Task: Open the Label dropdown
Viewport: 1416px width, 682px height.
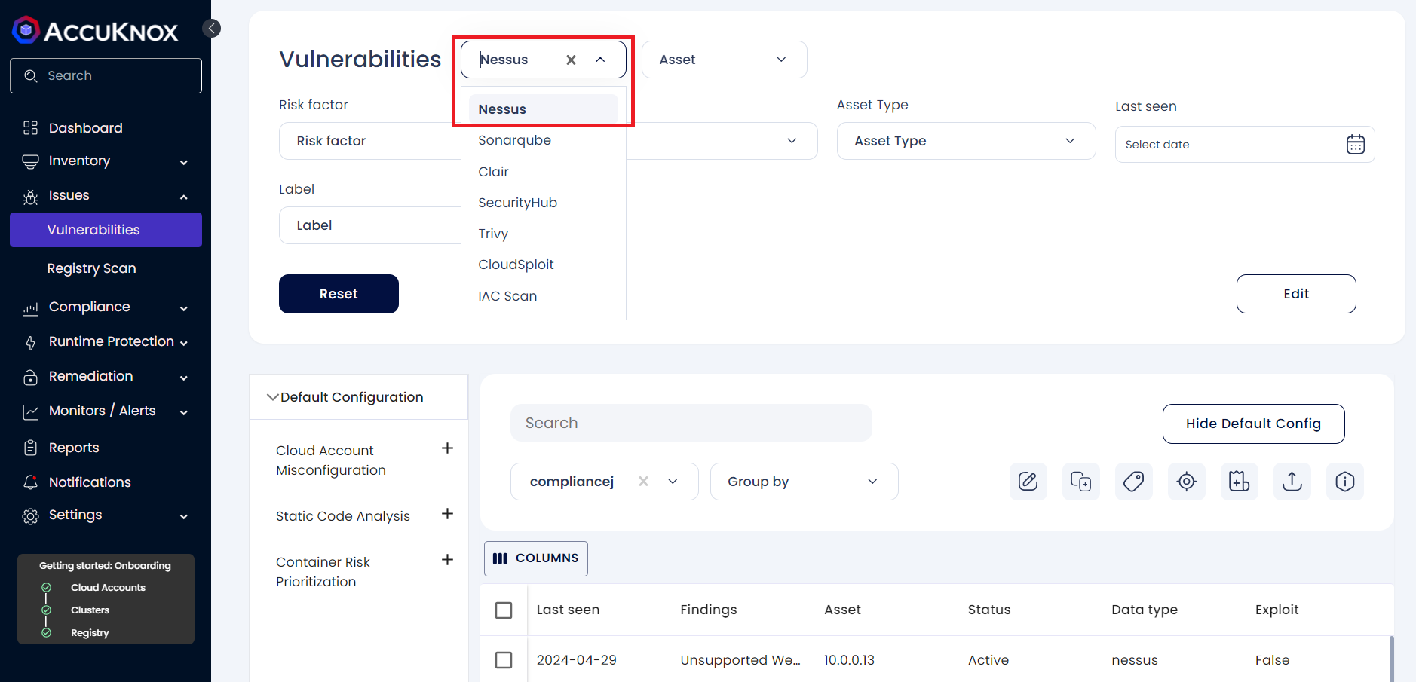Action: 369,225
